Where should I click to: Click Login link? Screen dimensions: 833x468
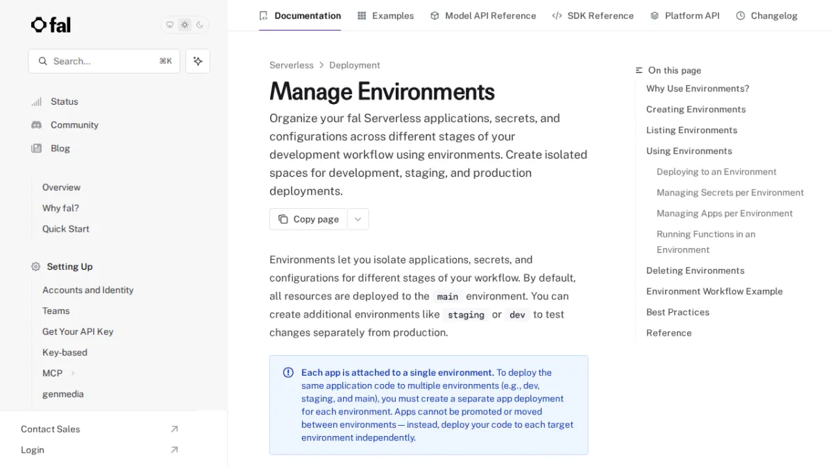click(32, 450)
